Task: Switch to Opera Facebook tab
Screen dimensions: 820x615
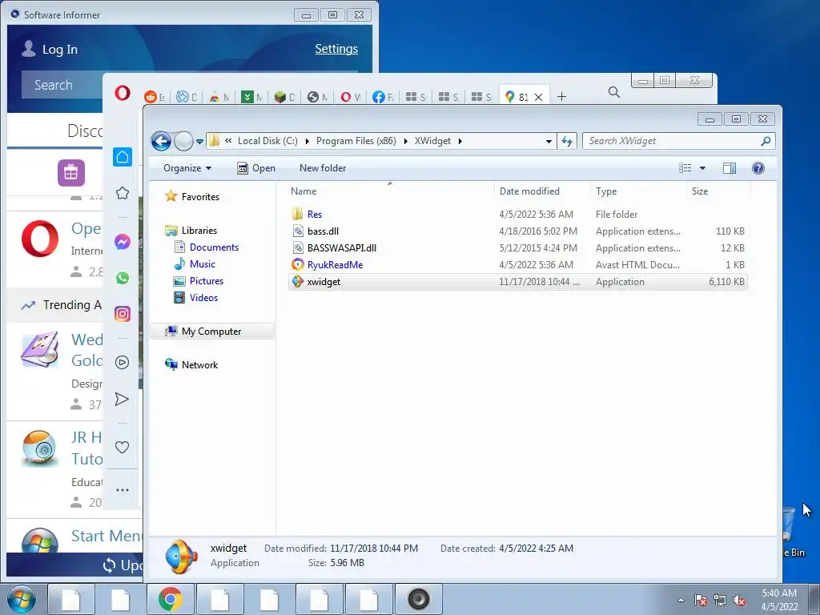Action: pos(383,97)
